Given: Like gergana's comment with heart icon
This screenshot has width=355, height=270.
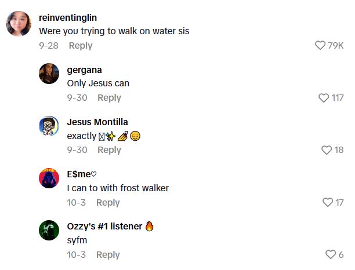Looking at the screenshot, I should coord(324,98).
